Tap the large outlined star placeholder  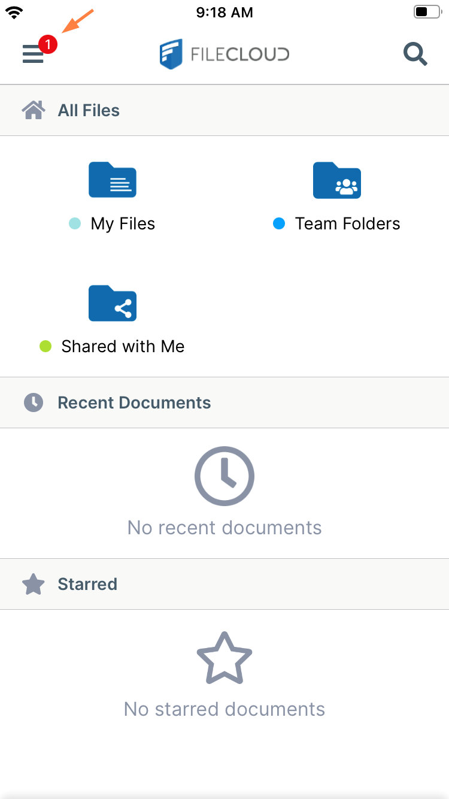(224, 658)
